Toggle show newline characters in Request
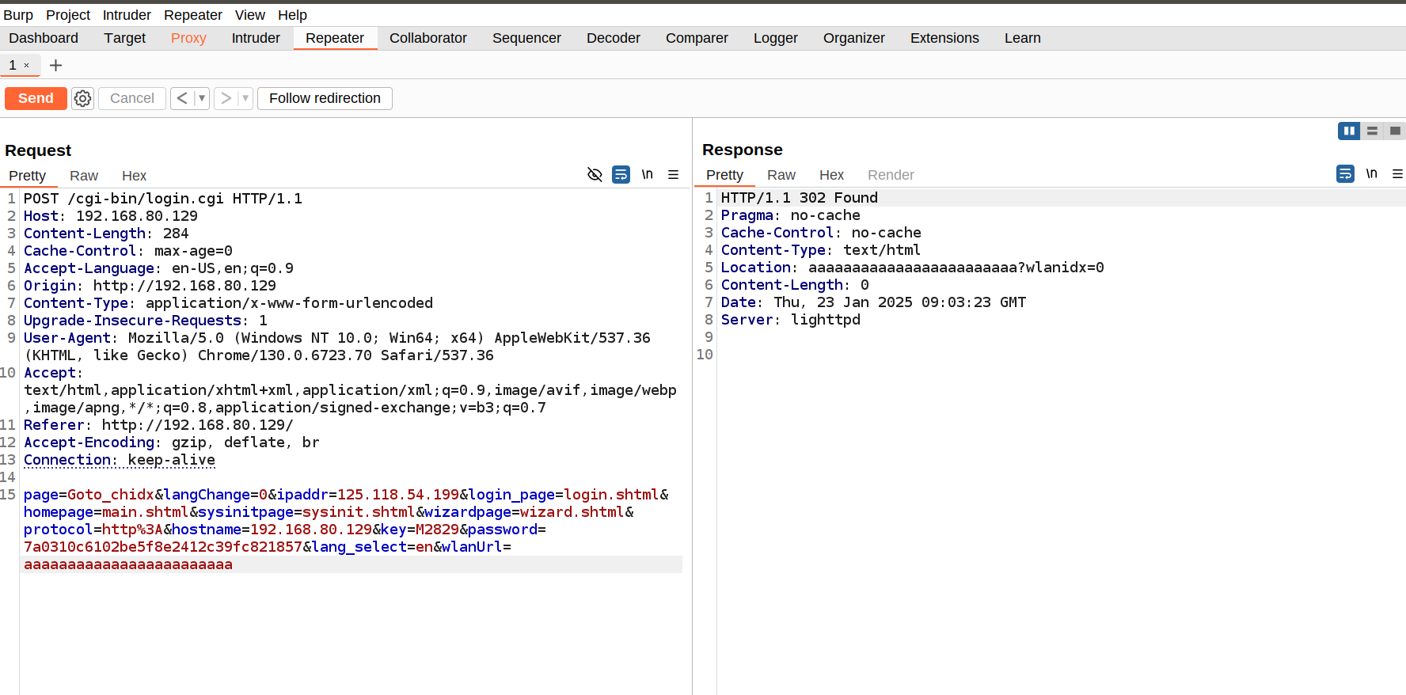 648,174
